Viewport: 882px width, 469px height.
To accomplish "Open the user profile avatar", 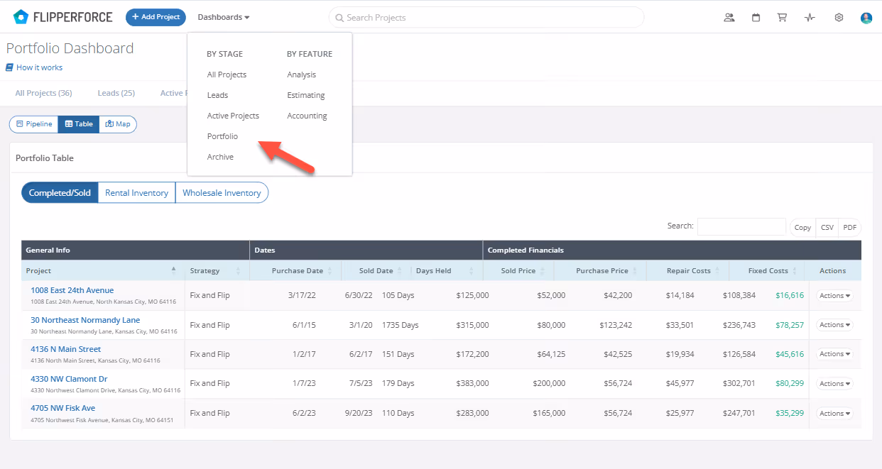I will click(x=866, y=18).
